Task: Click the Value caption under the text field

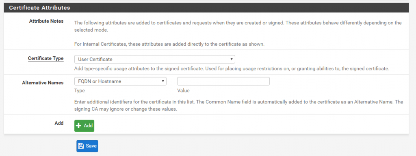Action: coord(183,91)
